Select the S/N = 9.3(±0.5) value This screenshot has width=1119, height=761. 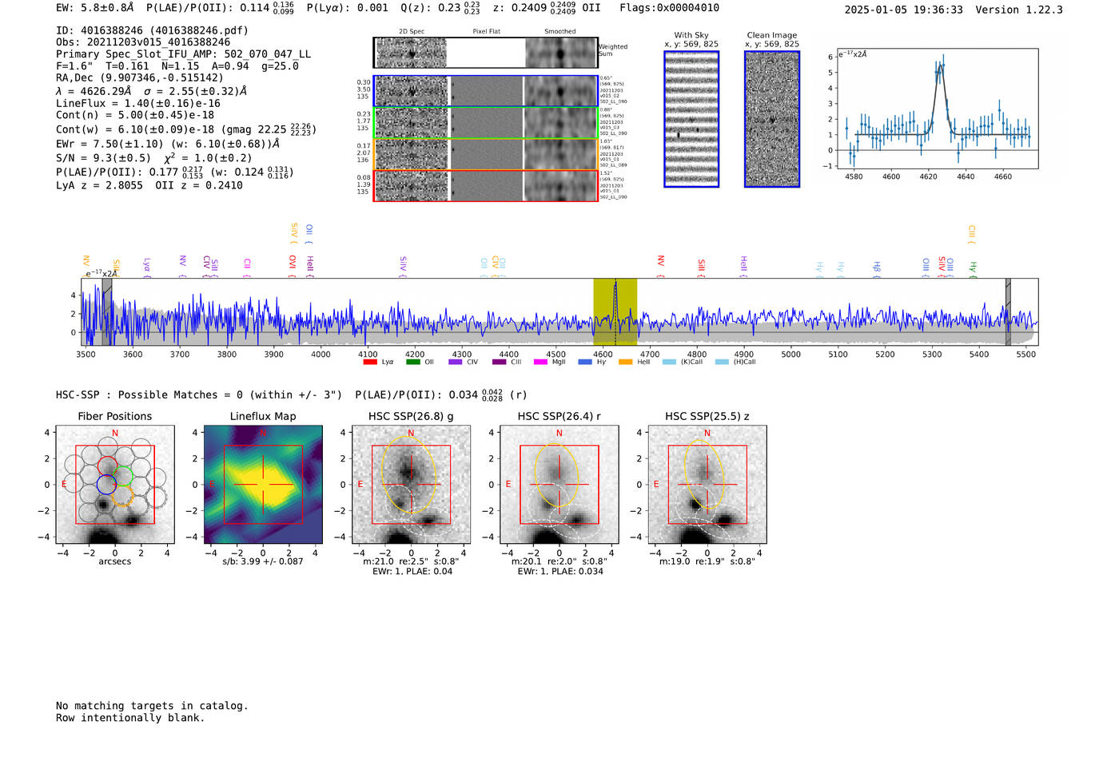pos(103,158)
